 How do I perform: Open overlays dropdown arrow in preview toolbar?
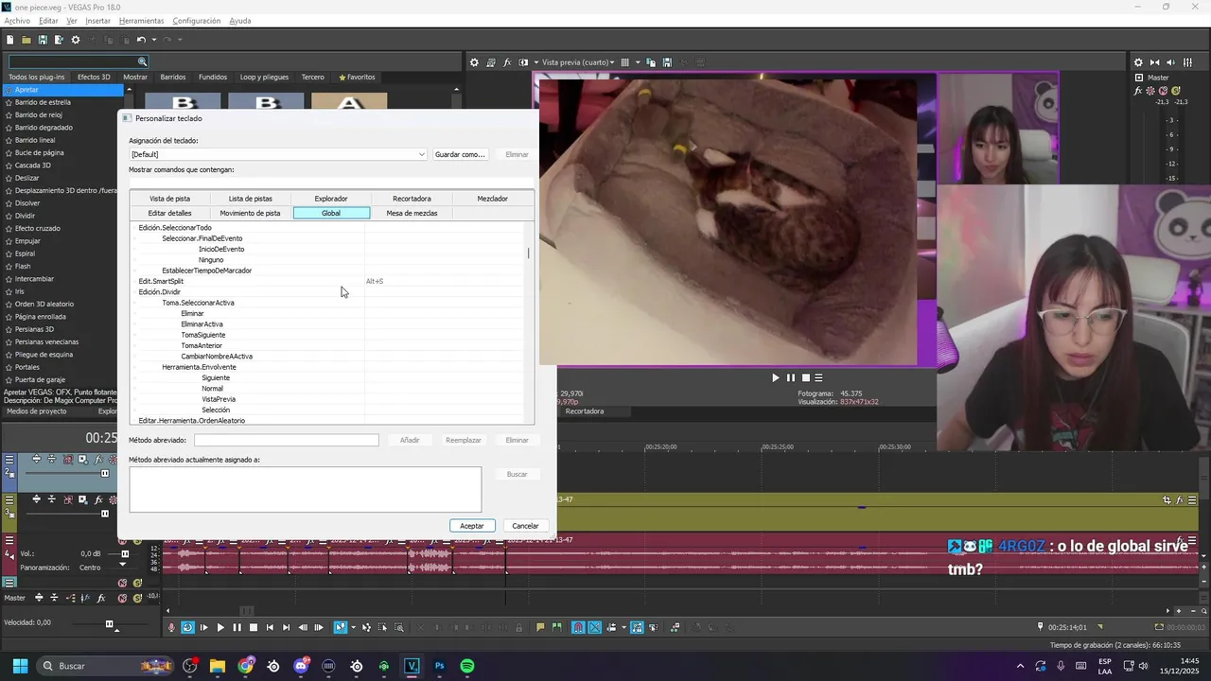[637, 62]
